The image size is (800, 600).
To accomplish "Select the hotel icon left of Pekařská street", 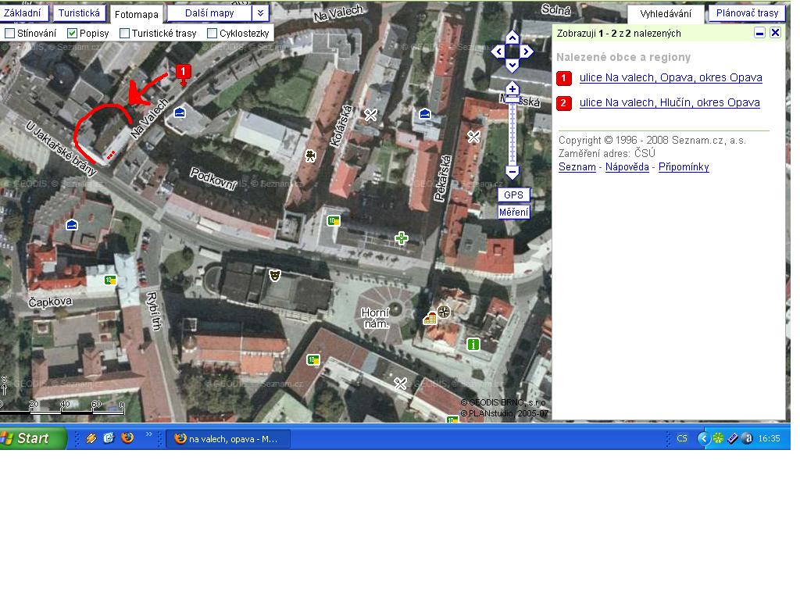I will coord(424,114).
